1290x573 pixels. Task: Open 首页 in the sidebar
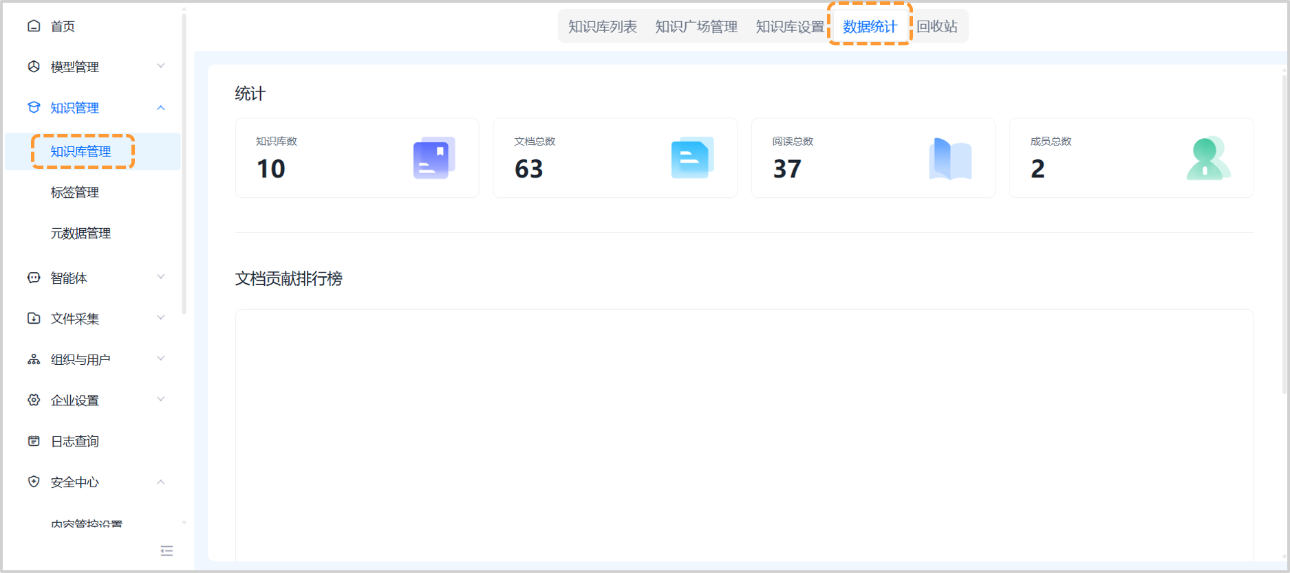click(63, 26)
